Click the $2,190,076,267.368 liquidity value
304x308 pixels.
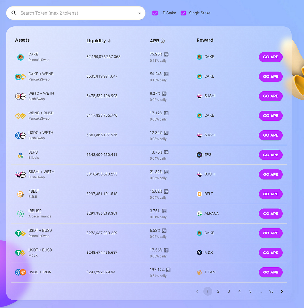(103, 57)
